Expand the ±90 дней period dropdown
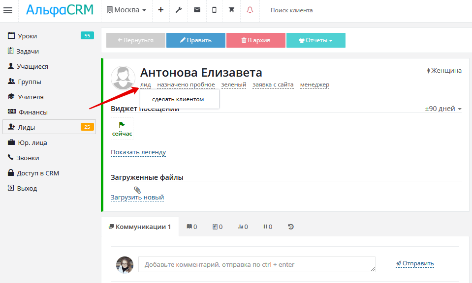Screen dimensions: 472x283 [442, 109]
